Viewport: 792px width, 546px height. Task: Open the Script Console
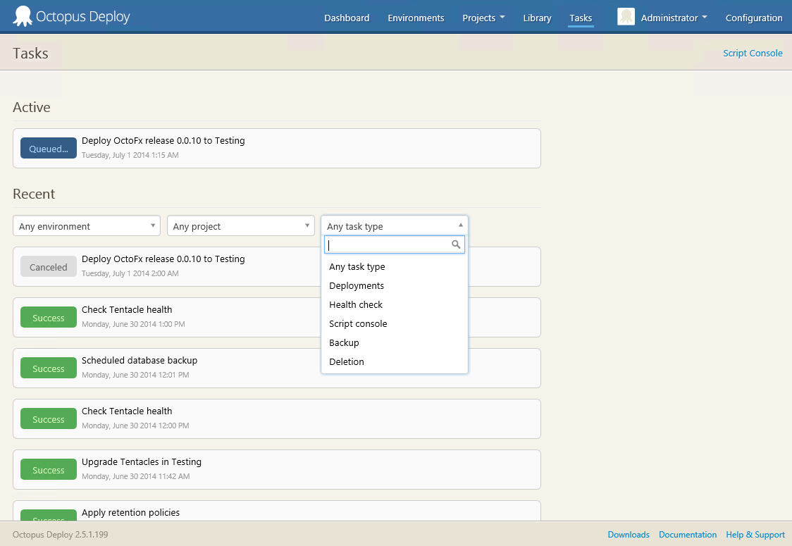point(753,52)
